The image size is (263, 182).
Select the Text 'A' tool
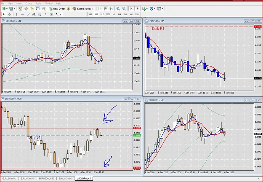(45, 14)
